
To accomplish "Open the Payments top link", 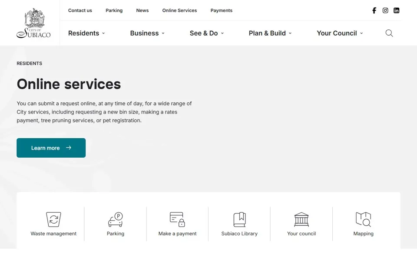I will [x=222, y=10].
